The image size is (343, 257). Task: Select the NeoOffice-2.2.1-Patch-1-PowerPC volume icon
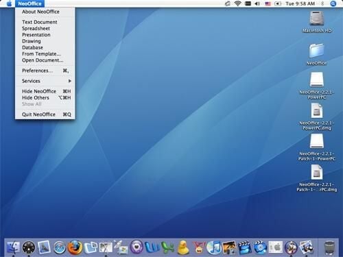pyautogui.click(x=317, y=141)
